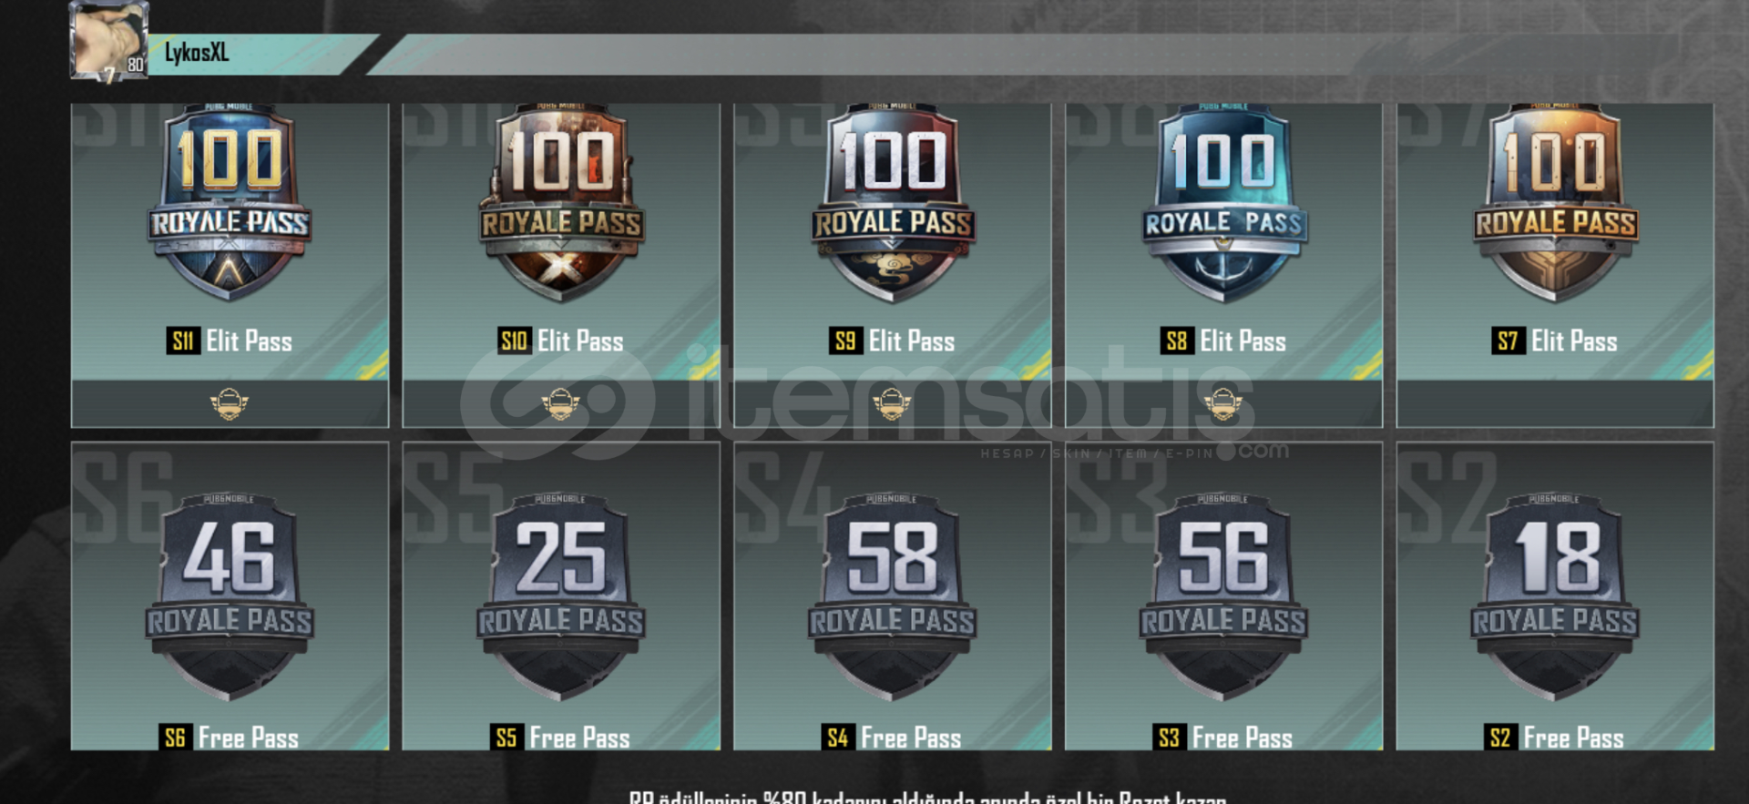Open the LykosXL profile avatar
The width and height of the screenshot is (1749, 804).
(109, 41)
